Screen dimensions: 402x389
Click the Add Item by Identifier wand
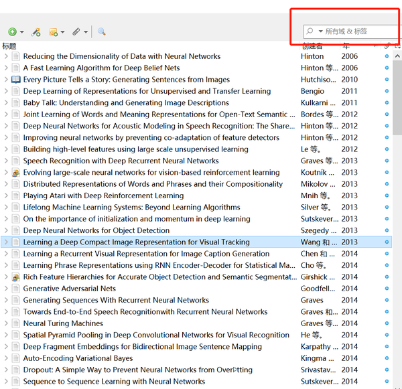click(36, 31)
